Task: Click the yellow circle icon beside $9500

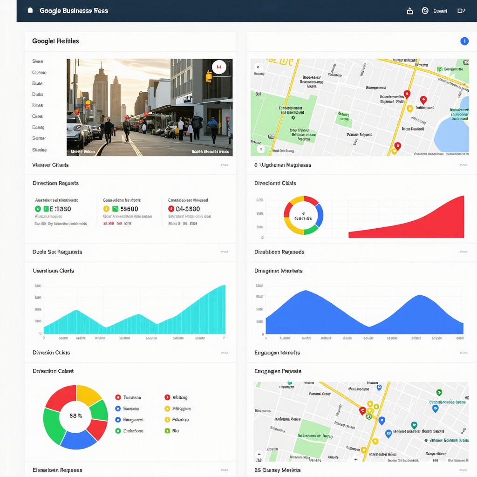Action: point(106,209)
